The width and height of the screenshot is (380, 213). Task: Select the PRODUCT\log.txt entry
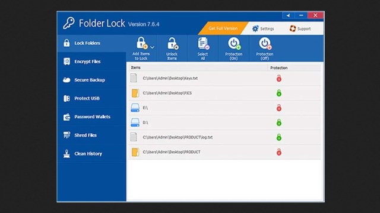pyautogui.click(x=224, y=137)
